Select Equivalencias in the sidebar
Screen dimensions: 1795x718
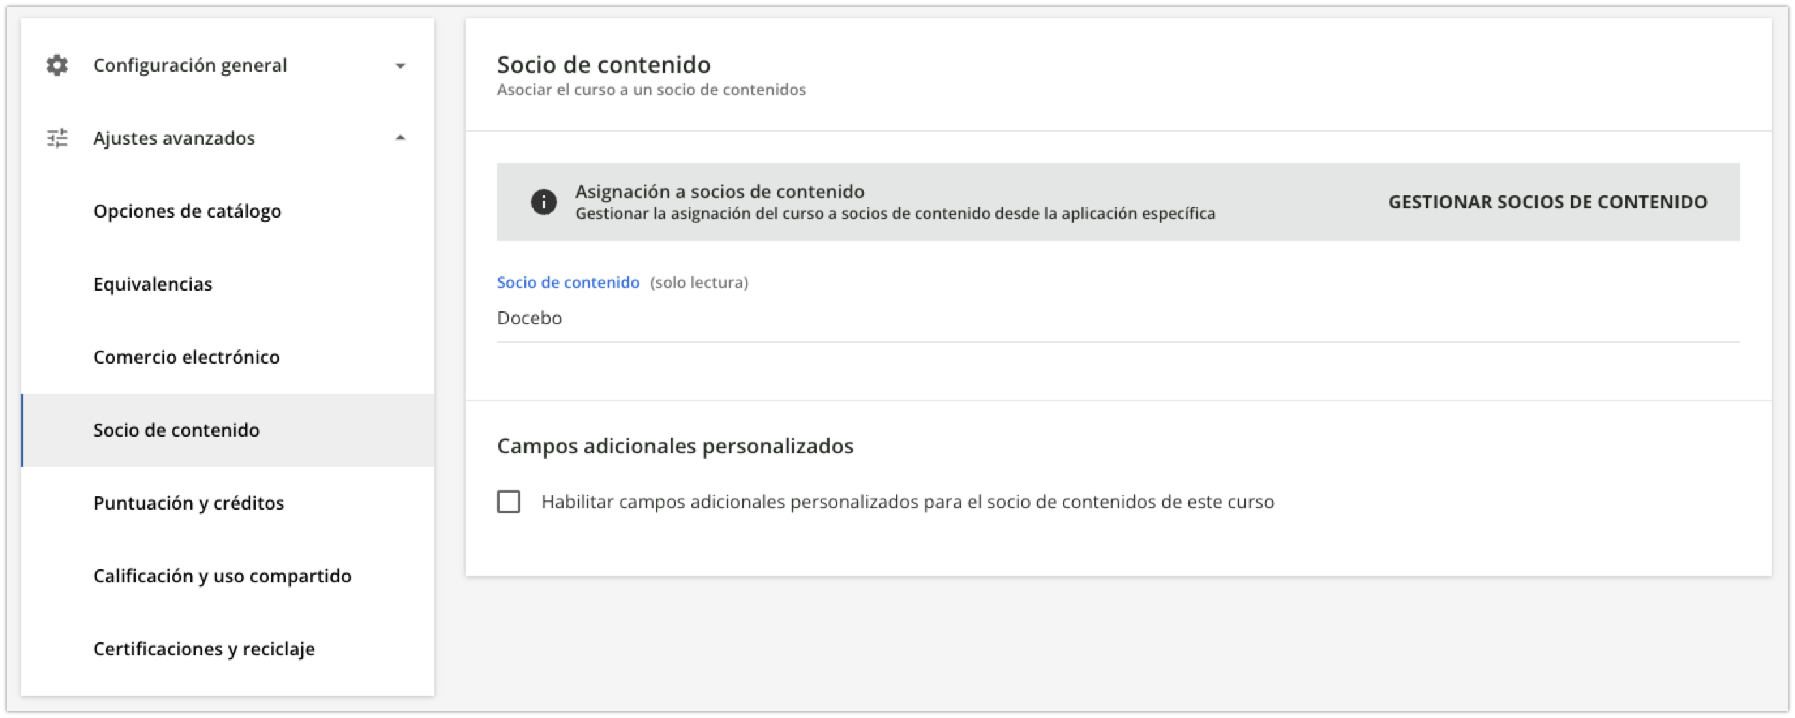(227, 284)
